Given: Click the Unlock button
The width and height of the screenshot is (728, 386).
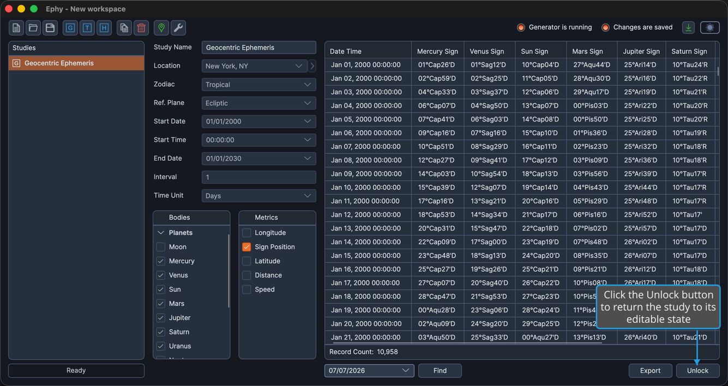Looking at the screenshot, I should (697, 371).
